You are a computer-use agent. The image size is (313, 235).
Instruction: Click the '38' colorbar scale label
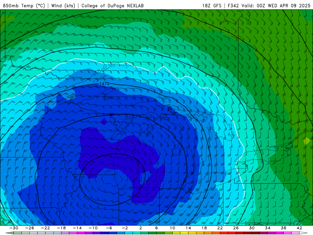pyautogui.click(x=283, y=228)
